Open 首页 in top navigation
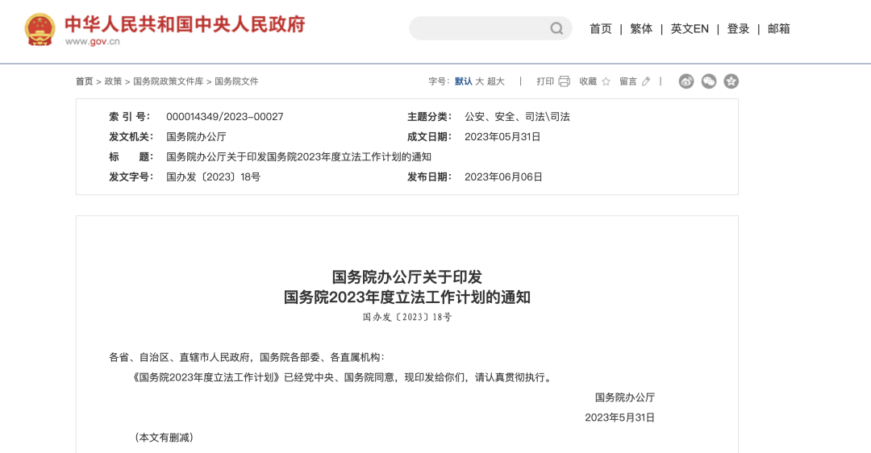Image resolution: width=871 pixels, height=453 pixels. click(601, 29)
